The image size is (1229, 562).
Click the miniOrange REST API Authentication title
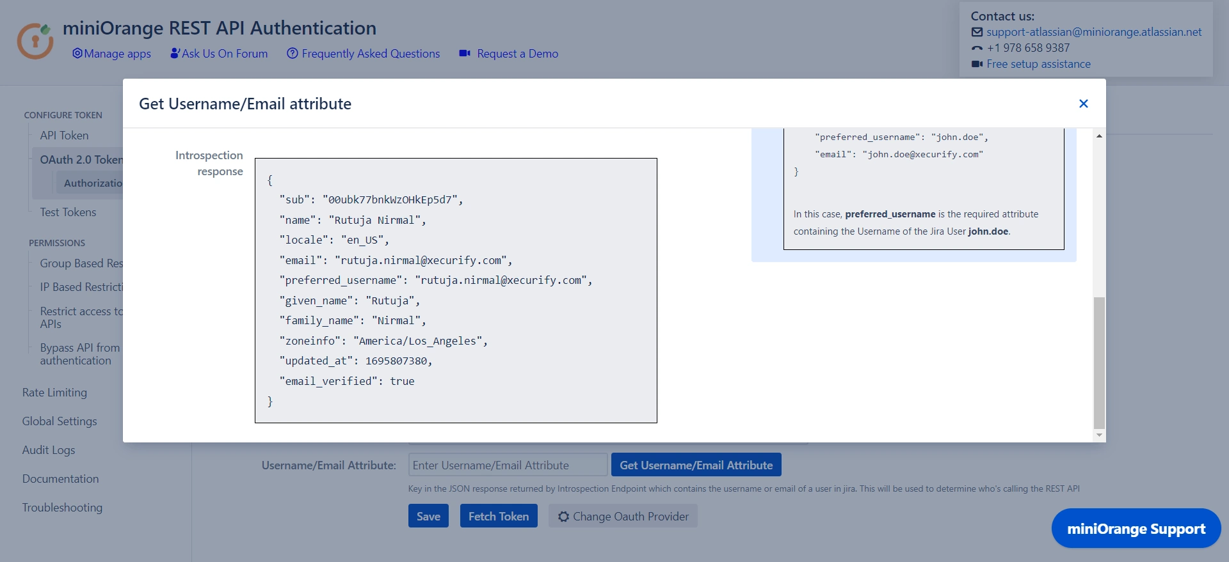[220, 28]
